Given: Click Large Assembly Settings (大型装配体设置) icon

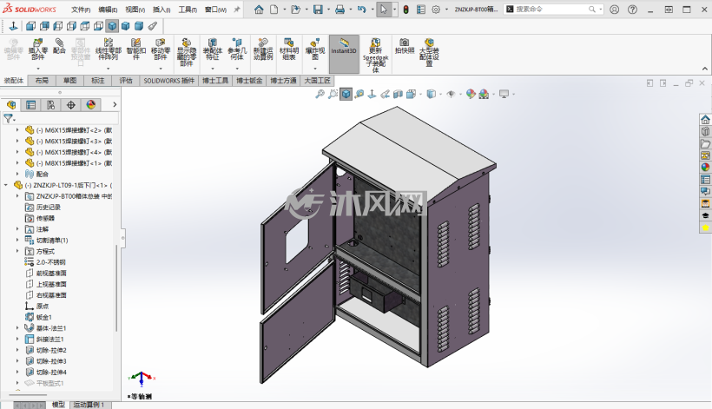Looking at the screenshot, I should [x=429, y=52].
